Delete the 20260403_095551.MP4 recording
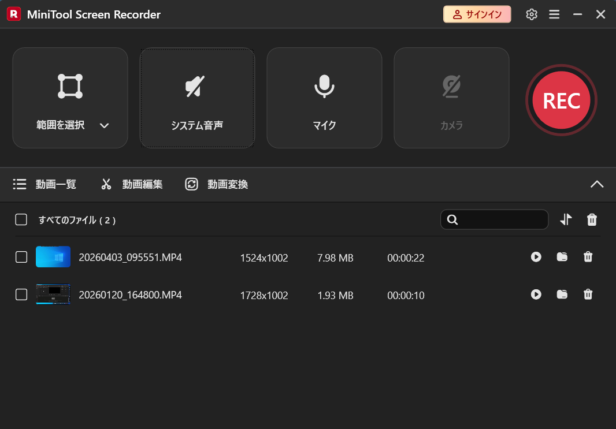 click(588, 257)
